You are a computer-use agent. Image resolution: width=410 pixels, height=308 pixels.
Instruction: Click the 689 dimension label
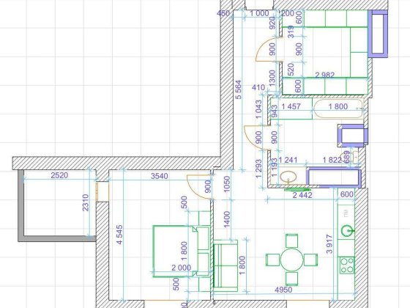point(347,157)
